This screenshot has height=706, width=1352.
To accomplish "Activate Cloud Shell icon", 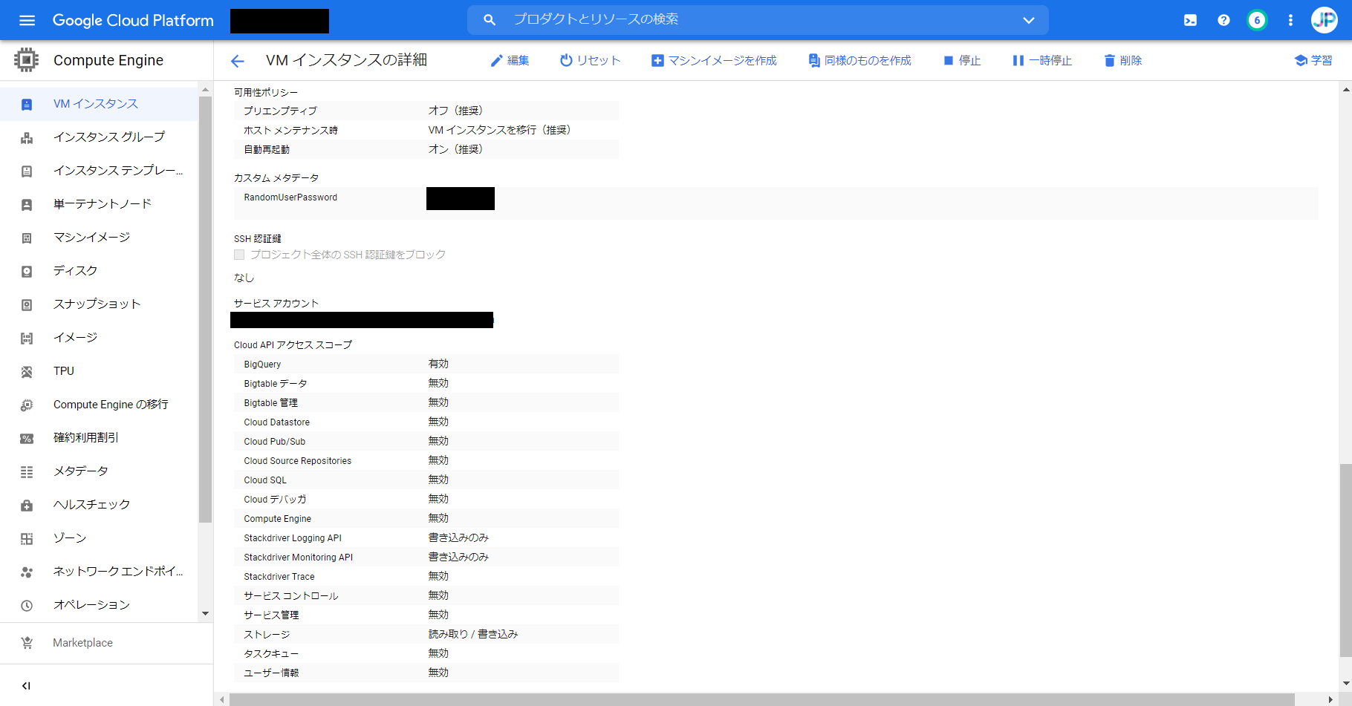I will tap(1190, 20).
